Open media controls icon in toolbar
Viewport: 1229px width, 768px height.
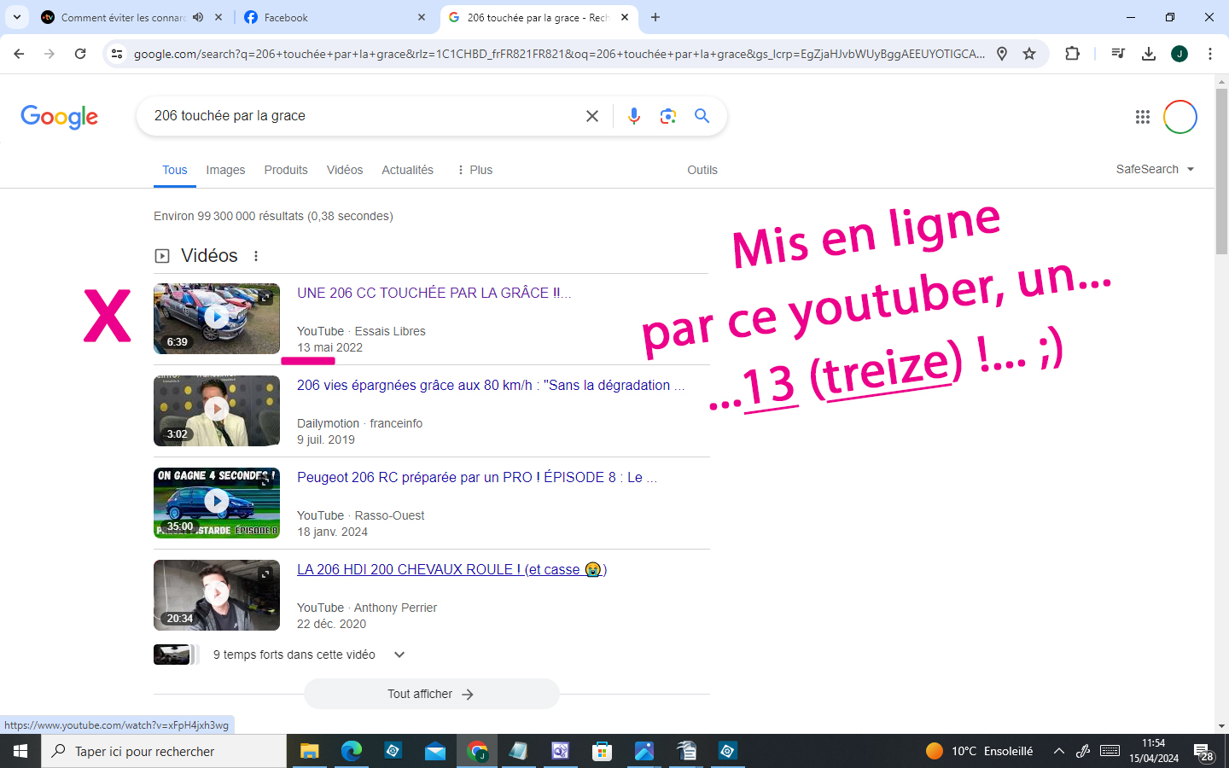[1118, 54]
